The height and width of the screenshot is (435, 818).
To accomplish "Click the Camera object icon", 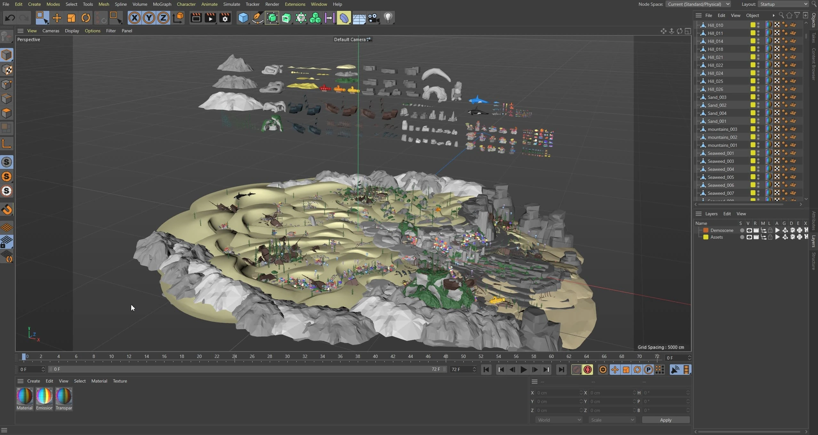I will click(373, 18).
